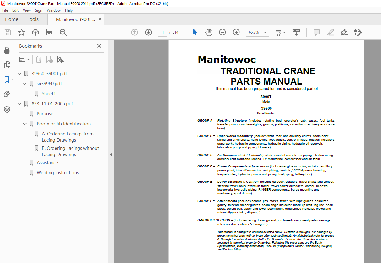Click the Manitowoc heading on the page
Image resolution: width=381 pixels, height=263 pixels.
pyautogui.click(x=227, y=60)
